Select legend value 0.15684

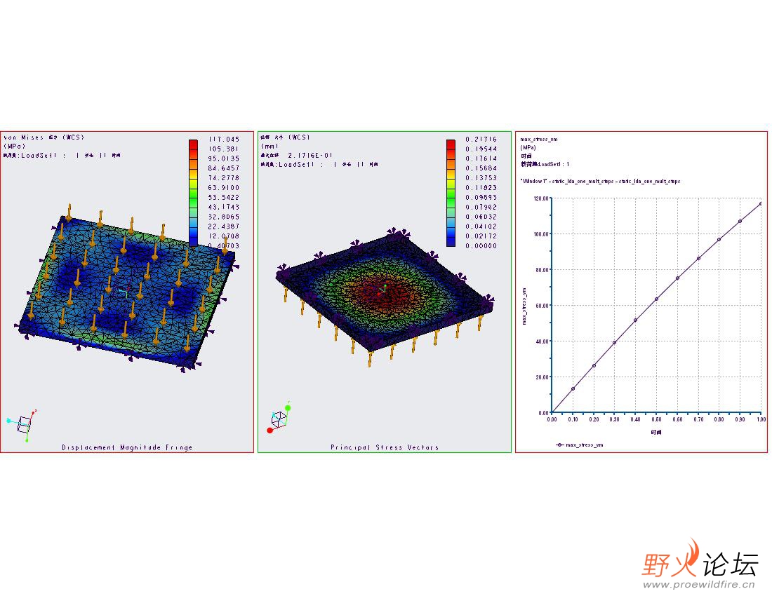coord(481,168)
